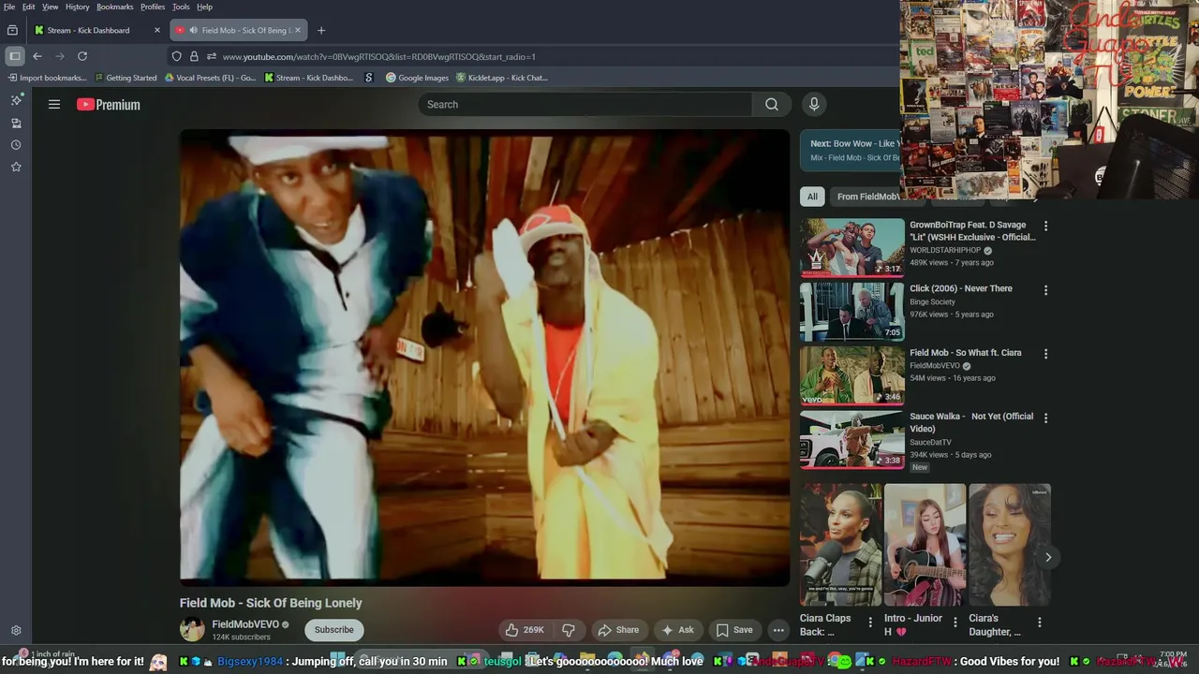Open the Google Images bookmark
1199x674 pixels.
(417, 78)
